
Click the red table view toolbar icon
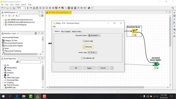point(56,8)
